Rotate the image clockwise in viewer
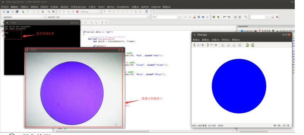The width and height of the screenshot is (304, 135). pos(253,45)
